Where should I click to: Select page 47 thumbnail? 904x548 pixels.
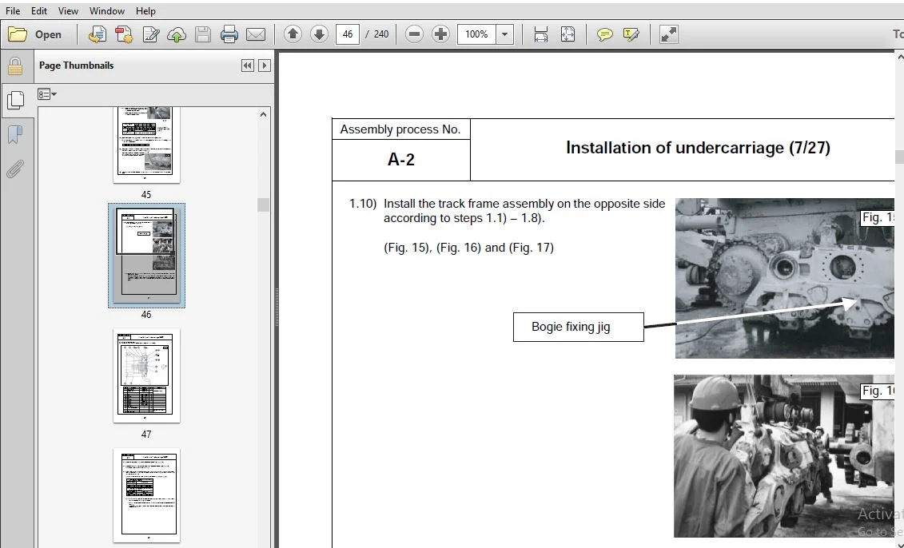coord(146,375)
